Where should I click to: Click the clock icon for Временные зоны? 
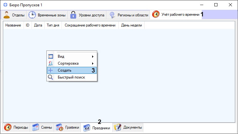pos(32,15)
